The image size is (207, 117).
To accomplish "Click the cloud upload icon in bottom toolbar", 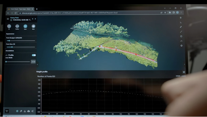I will pyautogui.click(x=29, y=111).
